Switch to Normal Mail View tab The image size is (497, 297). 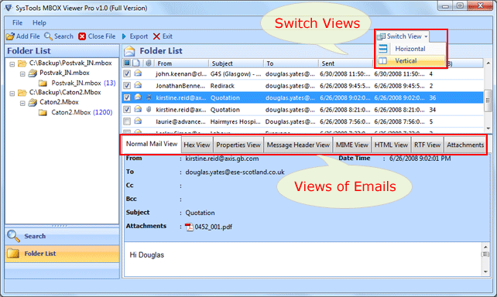tap(152, 144)
